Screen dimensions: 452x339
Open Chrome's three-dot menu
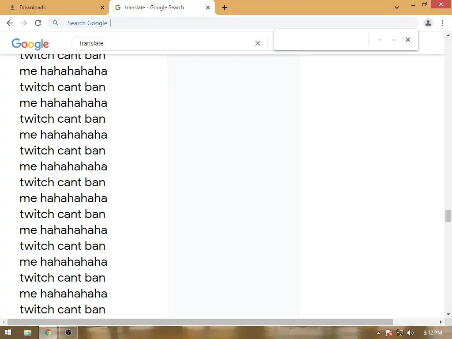[x=442, y=23]
